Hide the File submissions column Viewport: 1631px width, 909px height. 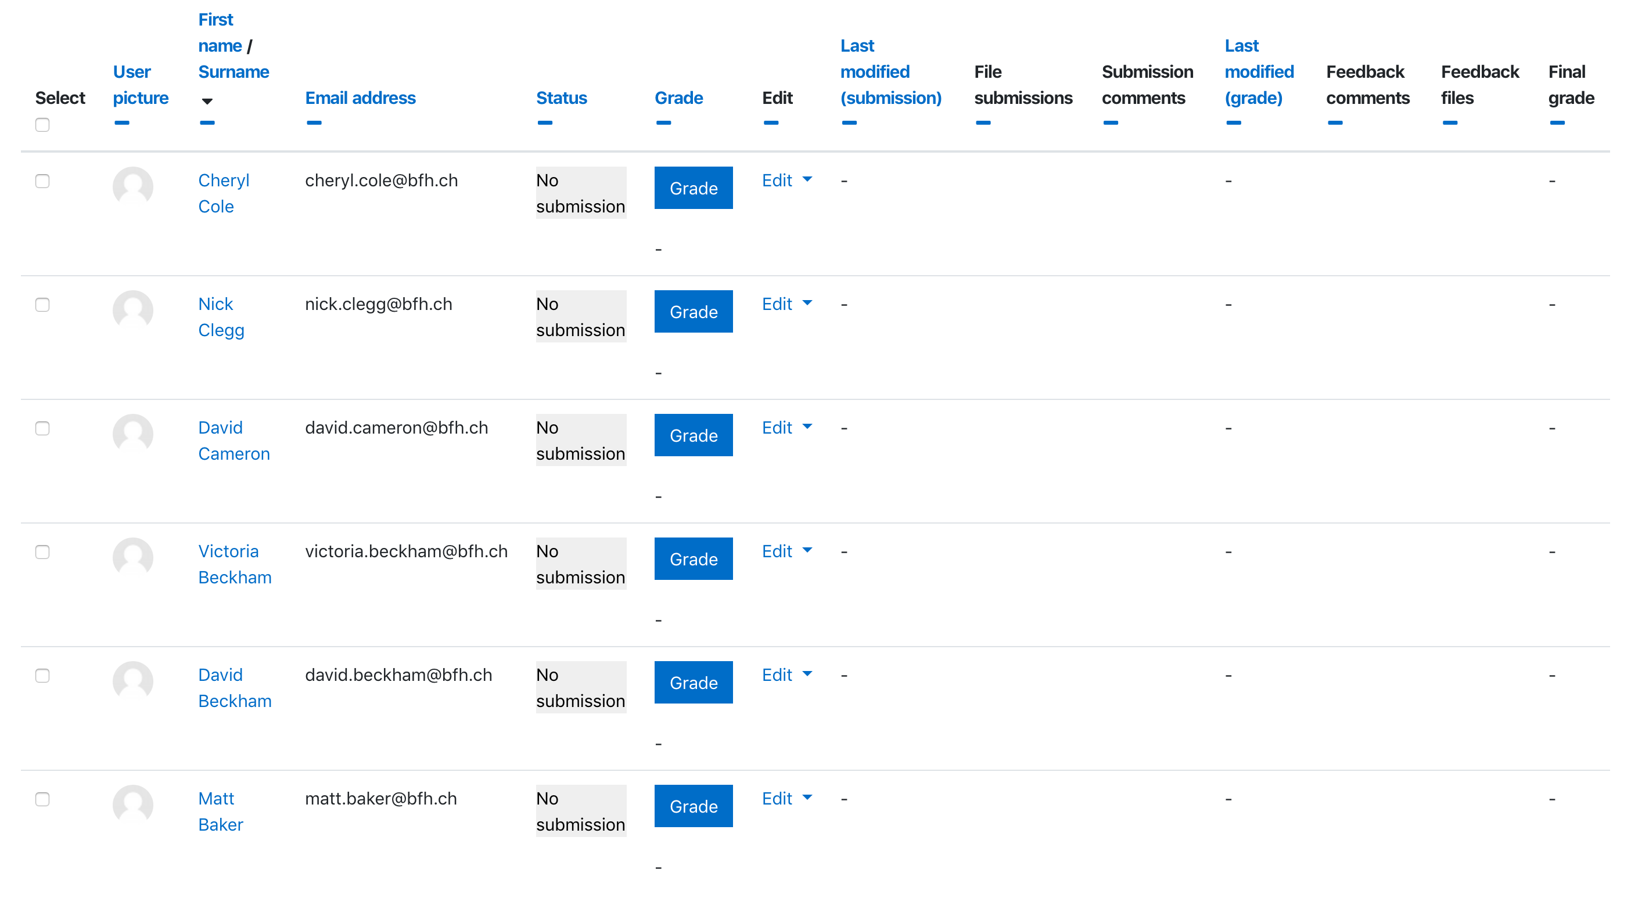(983, 122)
